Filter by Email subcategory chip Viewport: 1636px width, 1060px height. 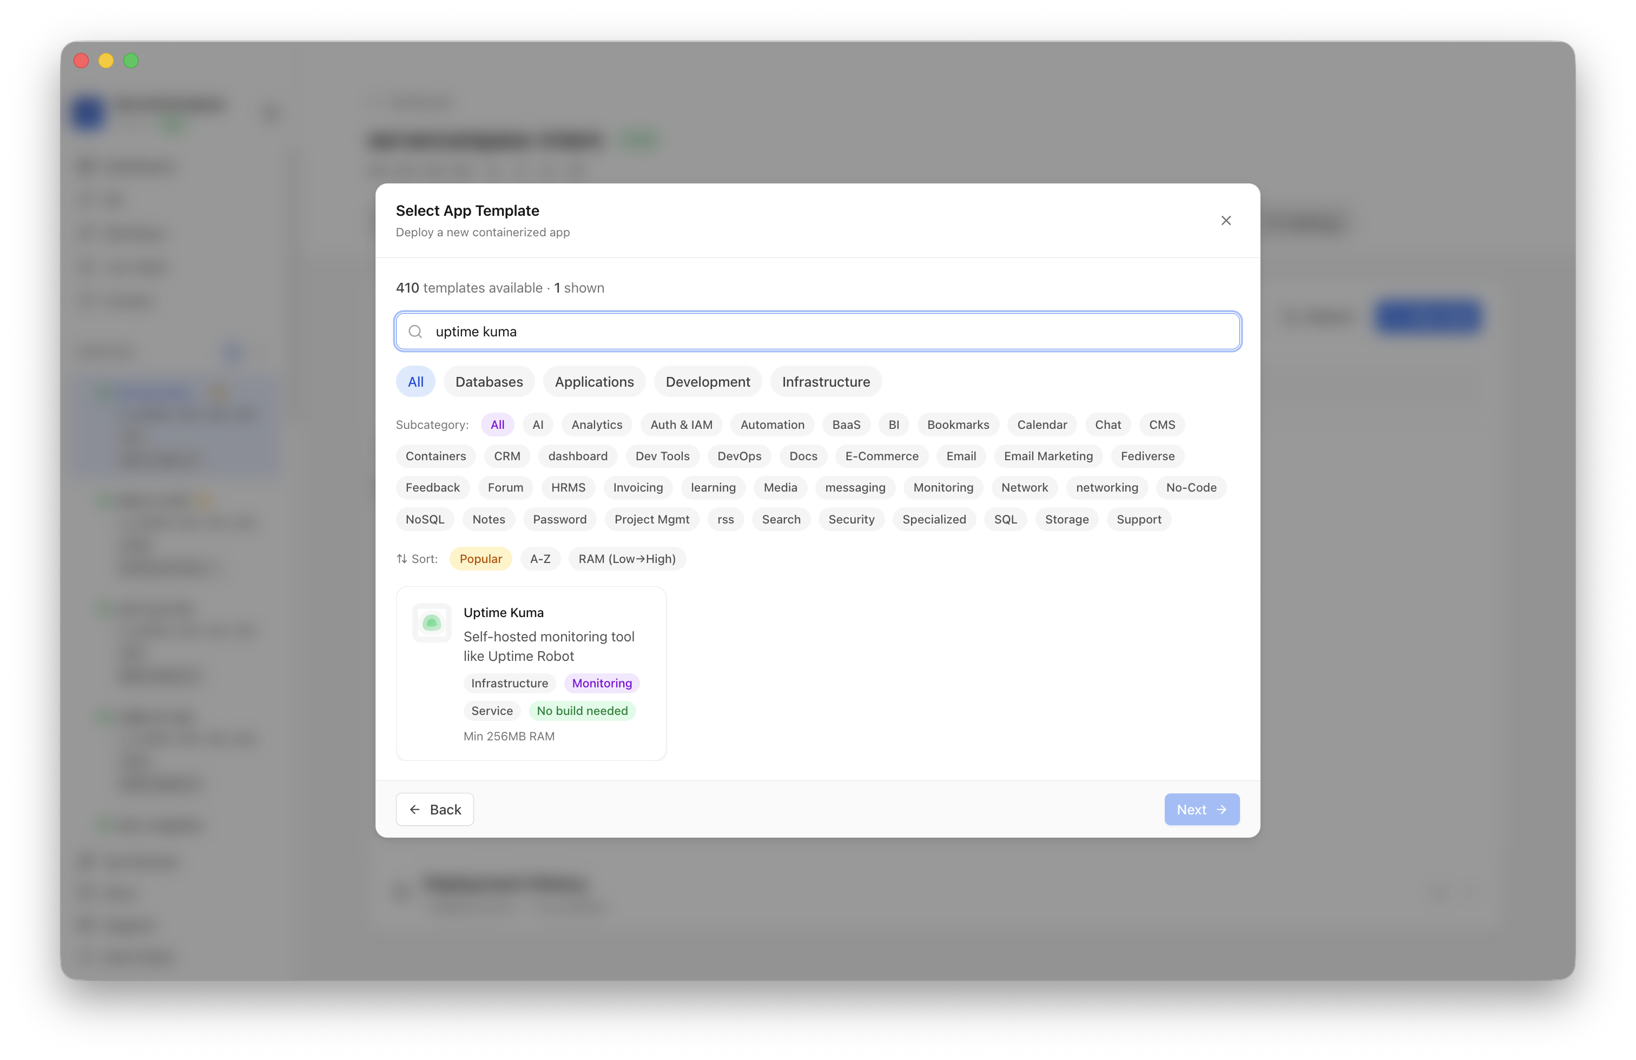pos(961,456)
